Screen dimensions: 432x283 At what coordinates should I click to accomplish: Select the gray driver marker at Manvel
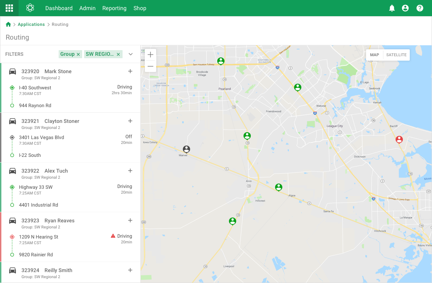point(186,149)
